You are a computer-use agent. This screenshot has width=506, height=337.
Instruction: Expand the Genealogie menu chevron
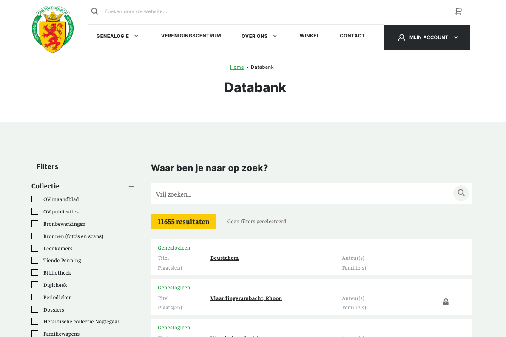point(136,36)
